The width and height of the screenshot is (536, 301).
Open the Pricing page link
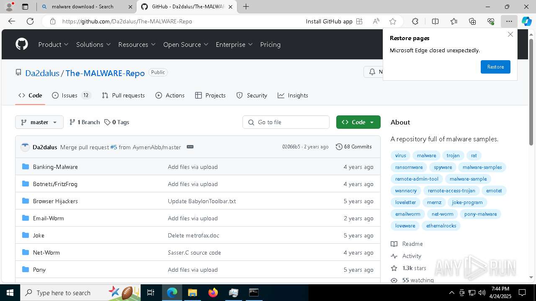point(270,44)
